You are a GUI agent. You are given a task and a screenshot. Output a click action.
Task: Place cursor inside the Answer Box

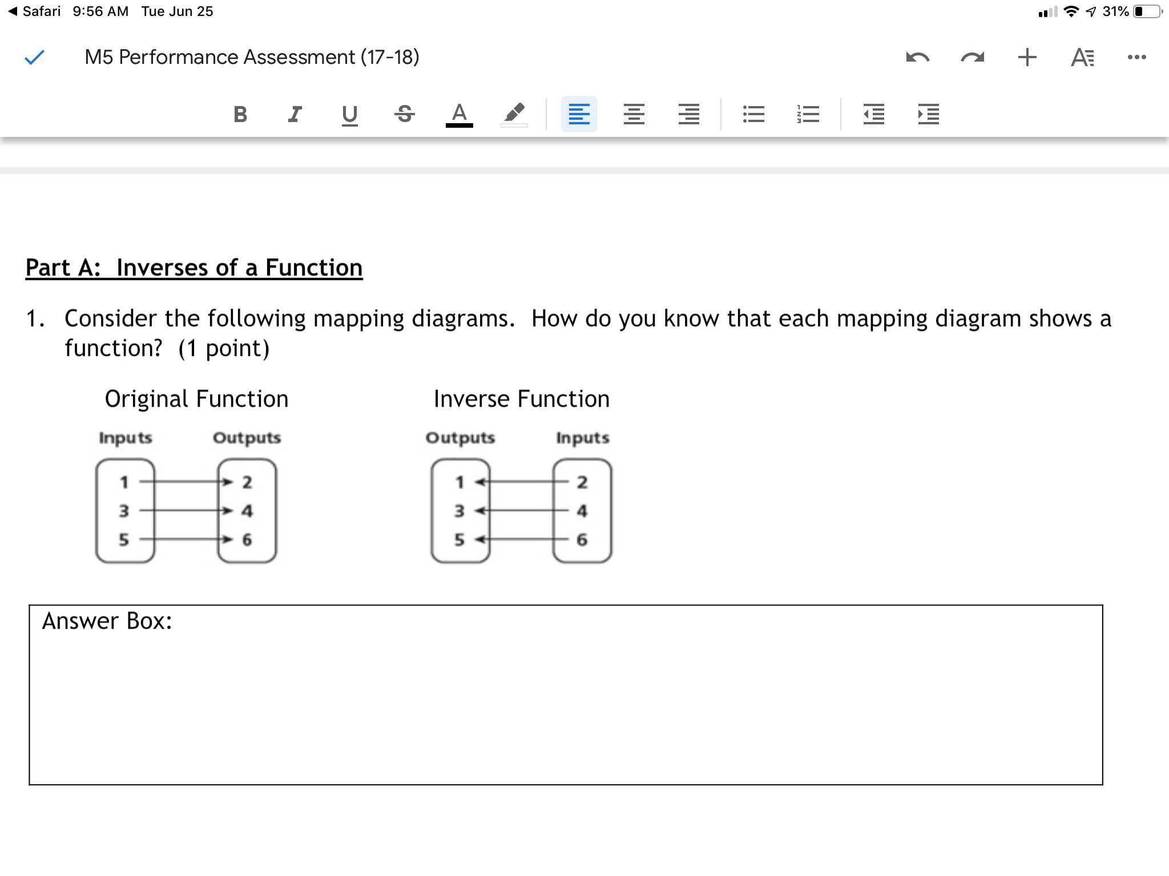565,707
